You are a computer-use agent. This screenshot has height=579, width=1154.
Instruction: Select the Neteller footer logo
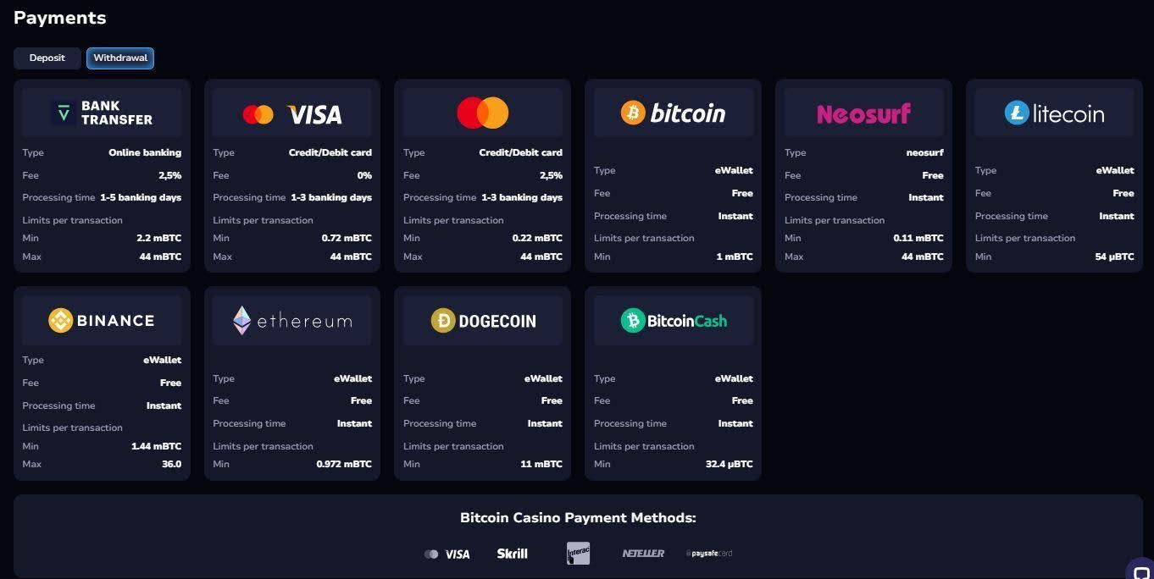coord(643,554)
